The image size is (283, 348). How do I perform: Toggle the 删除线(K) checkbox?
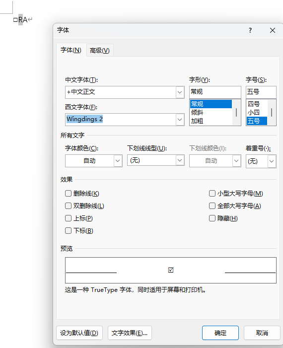tap(68, 193)
